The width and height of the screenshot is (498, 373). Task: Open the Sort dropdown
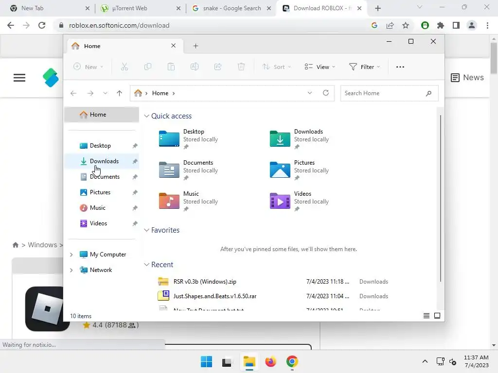[x=276, y=67]
